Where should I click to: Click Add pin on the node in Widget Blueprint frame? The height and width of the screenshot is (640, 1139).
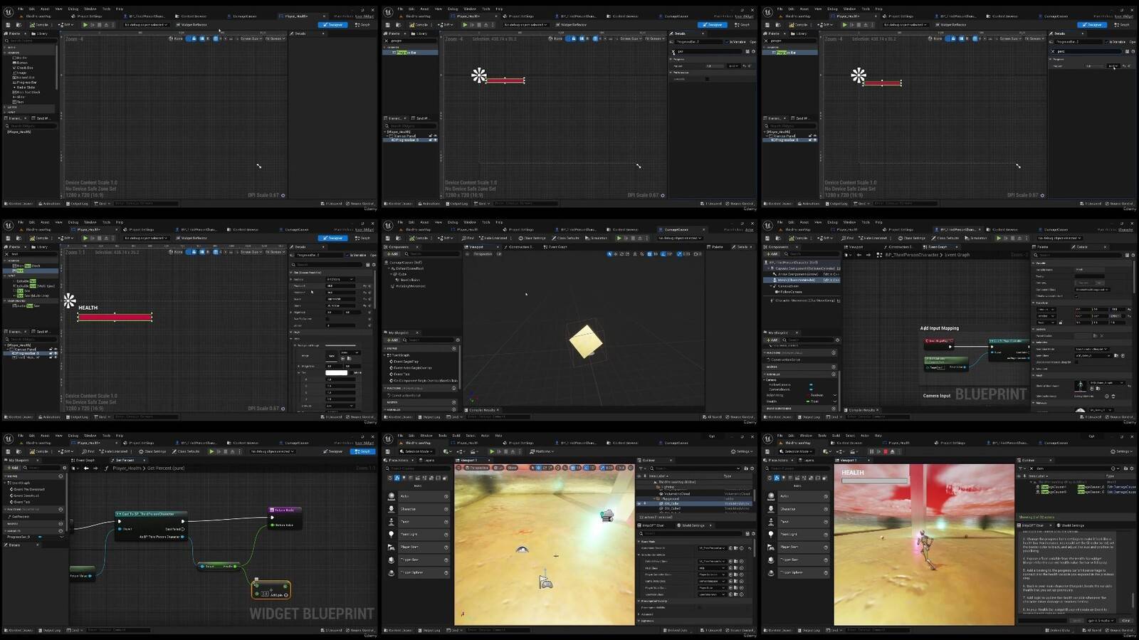point(278,594)
